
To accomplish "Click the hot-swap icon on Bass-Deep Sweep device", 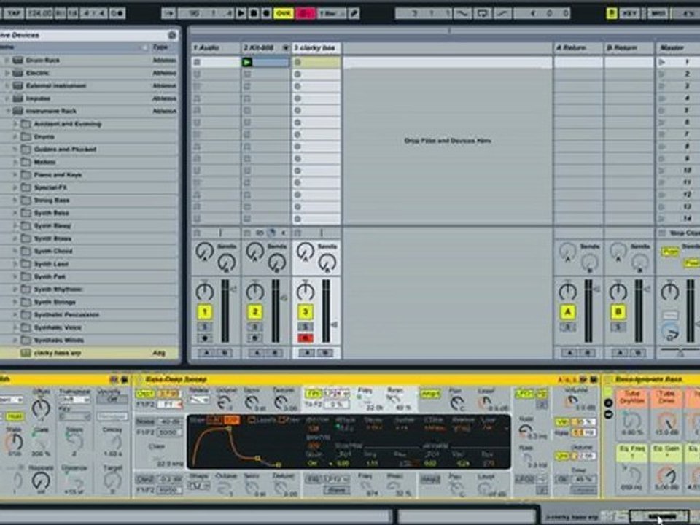I will point(583,379).
